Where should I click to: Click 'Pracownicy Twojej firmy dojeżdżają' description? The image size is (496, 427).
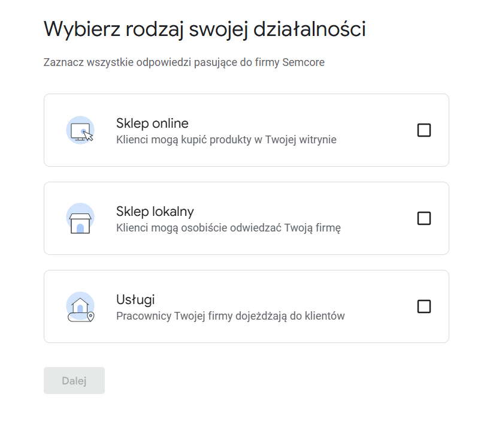pyautogui.click(x=230, y=316)
